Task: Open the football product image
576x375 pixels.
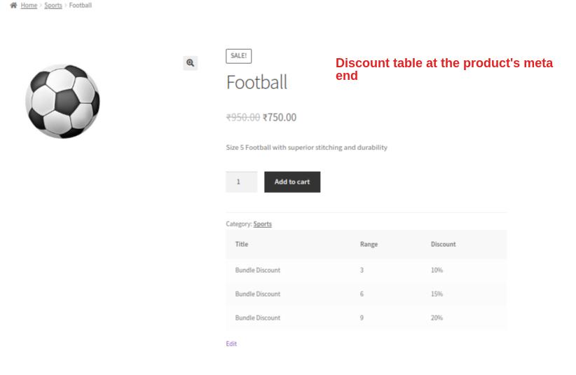Action: [x=62, y=102]
